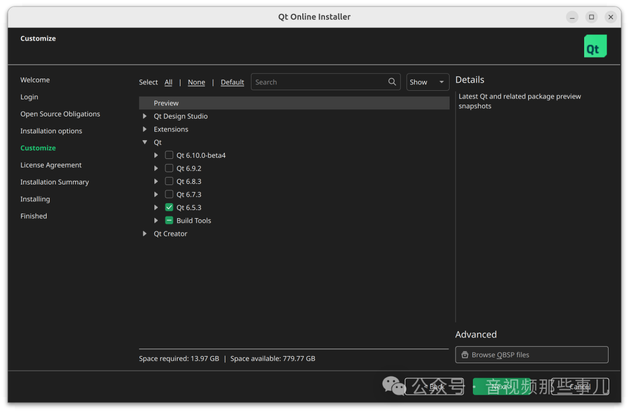Screen dimensions: 629x412
Task: Click the None selection link
Action: [x=196, y=82]
